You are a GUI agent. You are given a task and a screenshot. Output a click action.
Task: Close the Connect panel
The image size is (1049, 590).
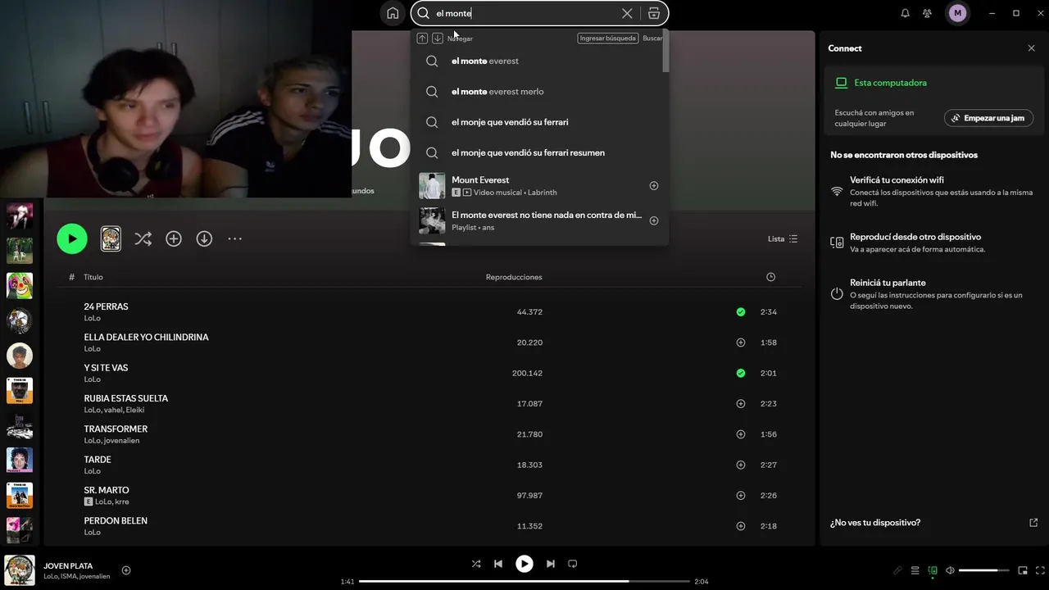tap(1031, 48)
